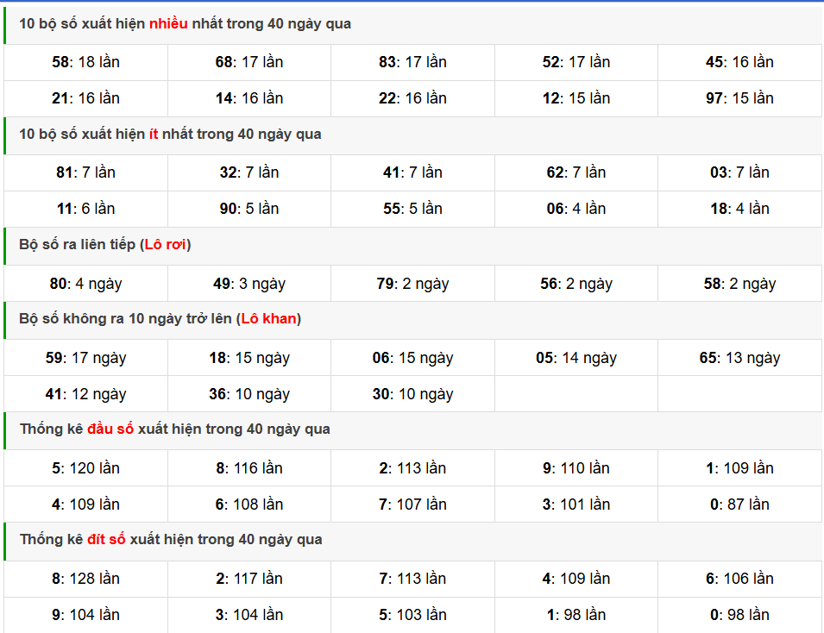Click the cell "58: 18 lần"
The width and height of the screenshot is (824, 633).
[x=85, y=62]
